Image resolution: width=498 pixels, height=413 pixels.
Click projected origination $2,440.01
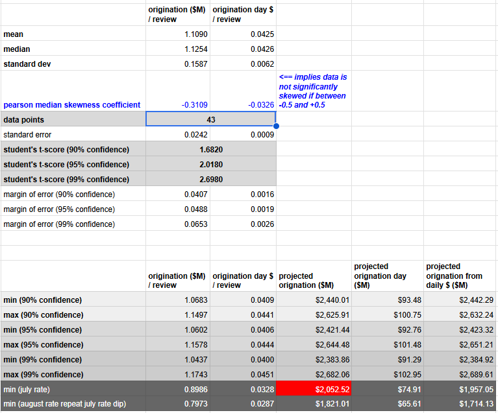pos(332,300)
